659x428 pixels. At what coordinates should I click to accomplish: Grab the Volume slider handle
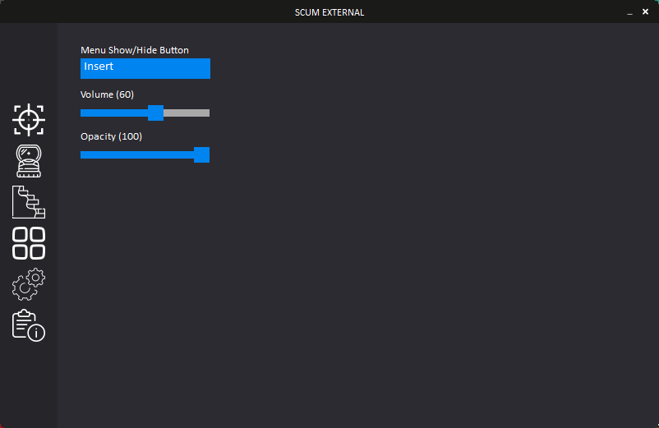[x=155, y=113]
